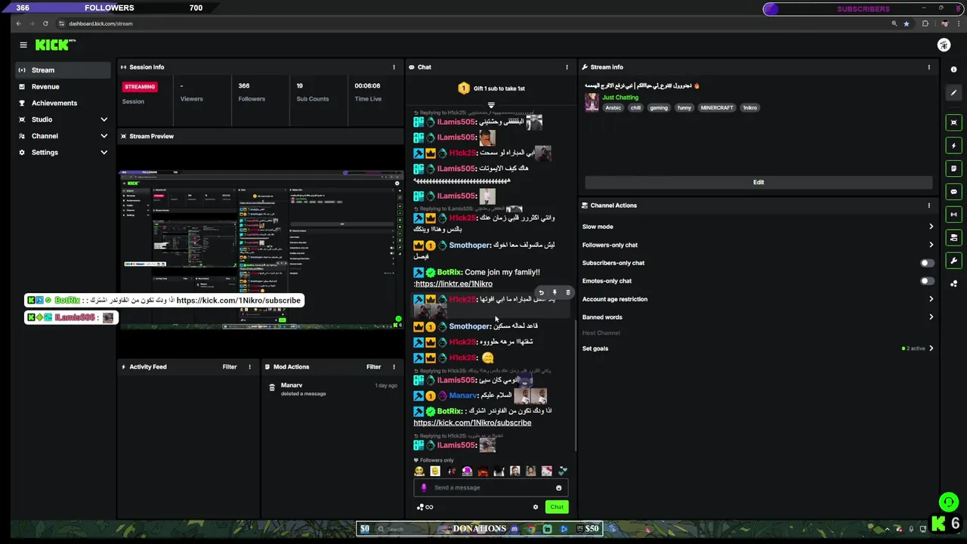Image resolution: width=967 pixels, height=544 pixels.
Task: Open Chrome from the taskbar
Action: 531,529
